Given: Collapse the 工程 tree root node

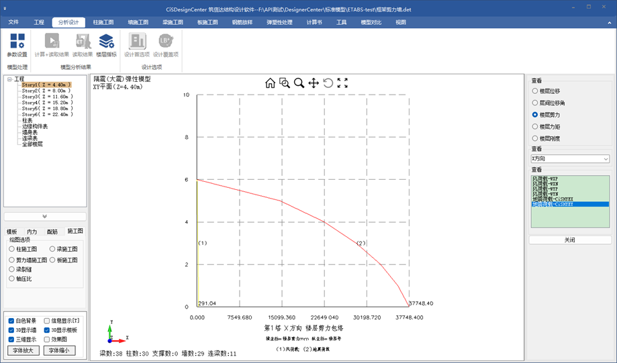Looking at the screenshot, I should [x=9, y=79].
